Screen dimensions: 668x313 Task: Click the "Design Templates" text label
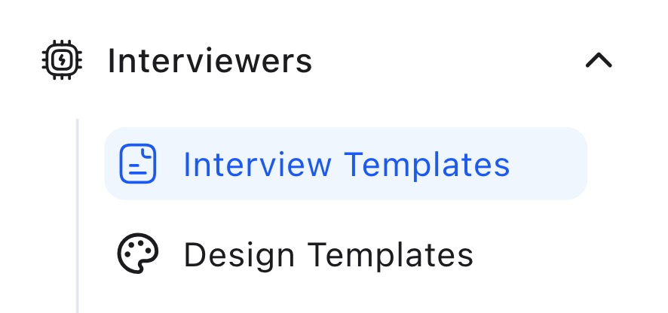[328, 255]
